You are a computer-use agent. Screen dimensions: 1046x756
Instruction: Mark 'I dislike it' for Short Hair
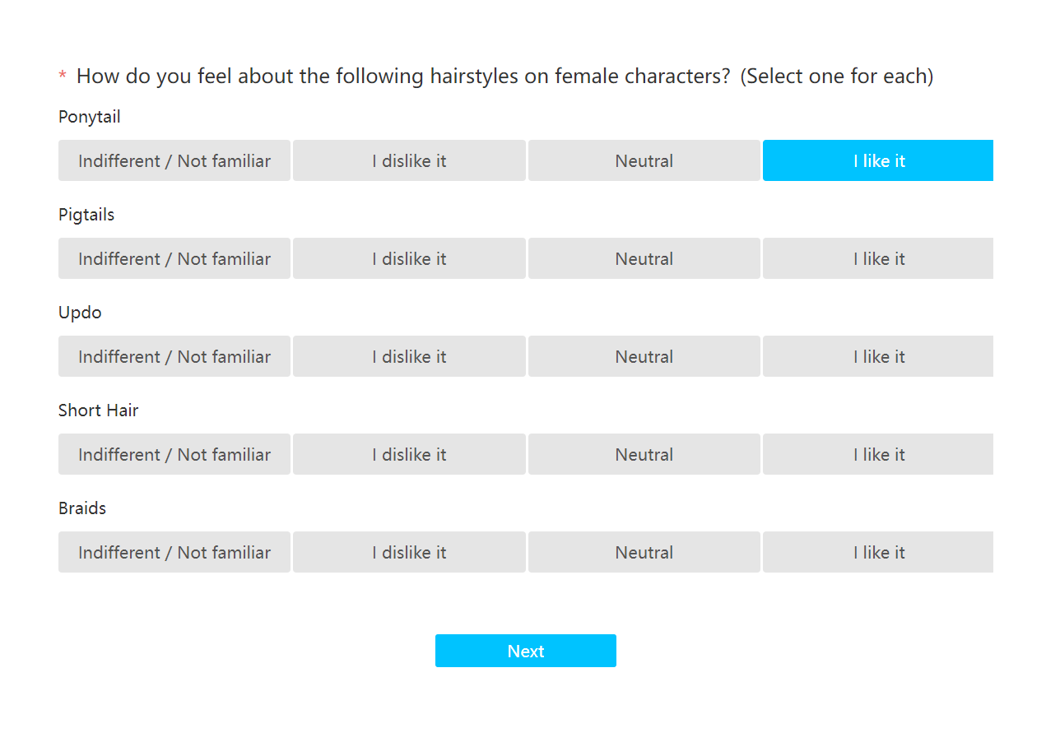coord(409,454)
